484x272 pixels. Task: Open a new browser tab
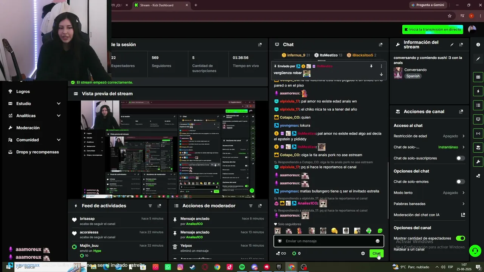pos(196,5)
